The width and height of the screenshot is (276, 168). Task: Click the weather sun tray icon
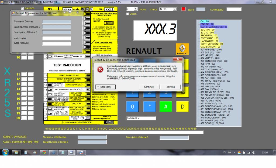[x=239, y=153]
